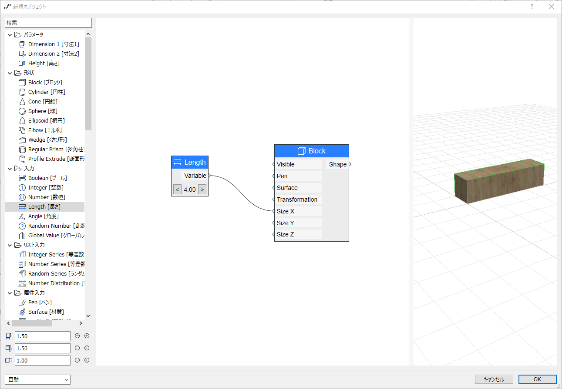Viewport: 562px width, 389px height.
Task: Collapse the 入力 folder
Action: tap(10, 169)
